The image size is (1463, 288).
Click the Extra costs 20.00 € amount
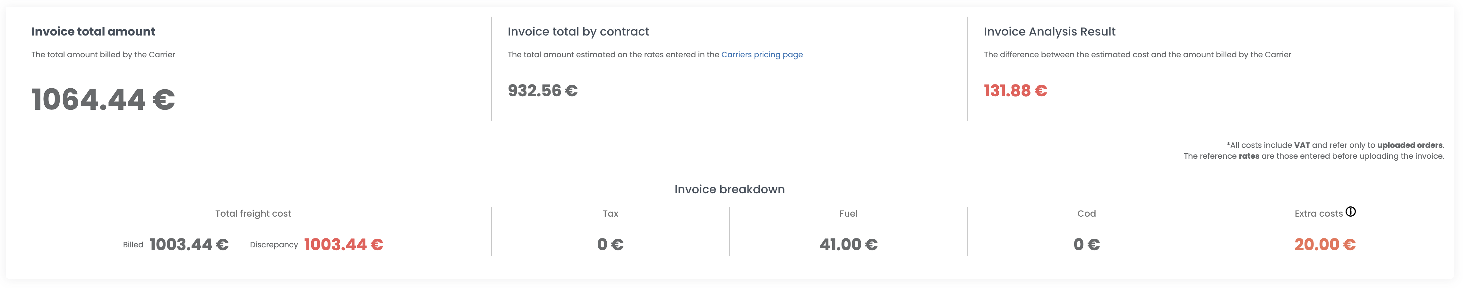click(x=1325, y=244)
